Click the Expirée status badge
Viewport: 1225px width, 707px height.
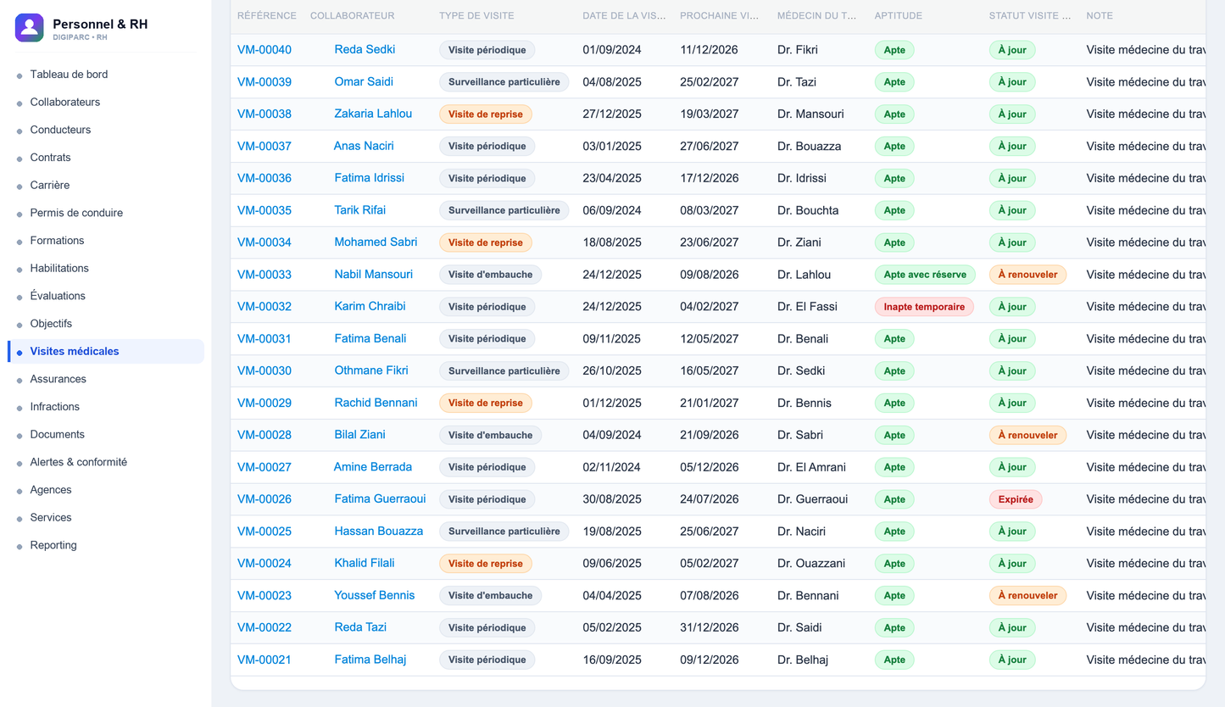pos(1016,499)
